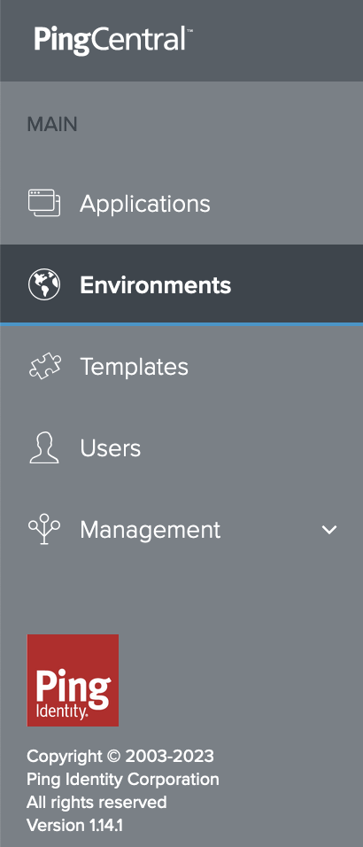Select the Environments globe icon

click(x=44, y=284)
